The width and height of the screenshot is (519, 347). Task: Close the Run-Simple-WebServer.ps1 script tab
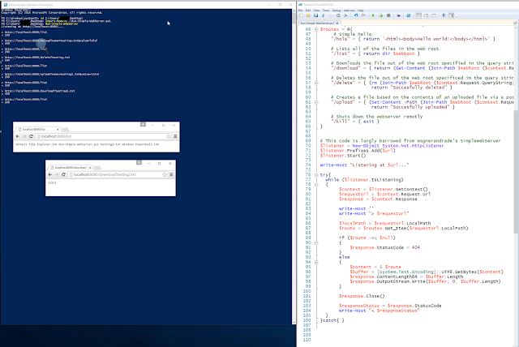point(337,24)
